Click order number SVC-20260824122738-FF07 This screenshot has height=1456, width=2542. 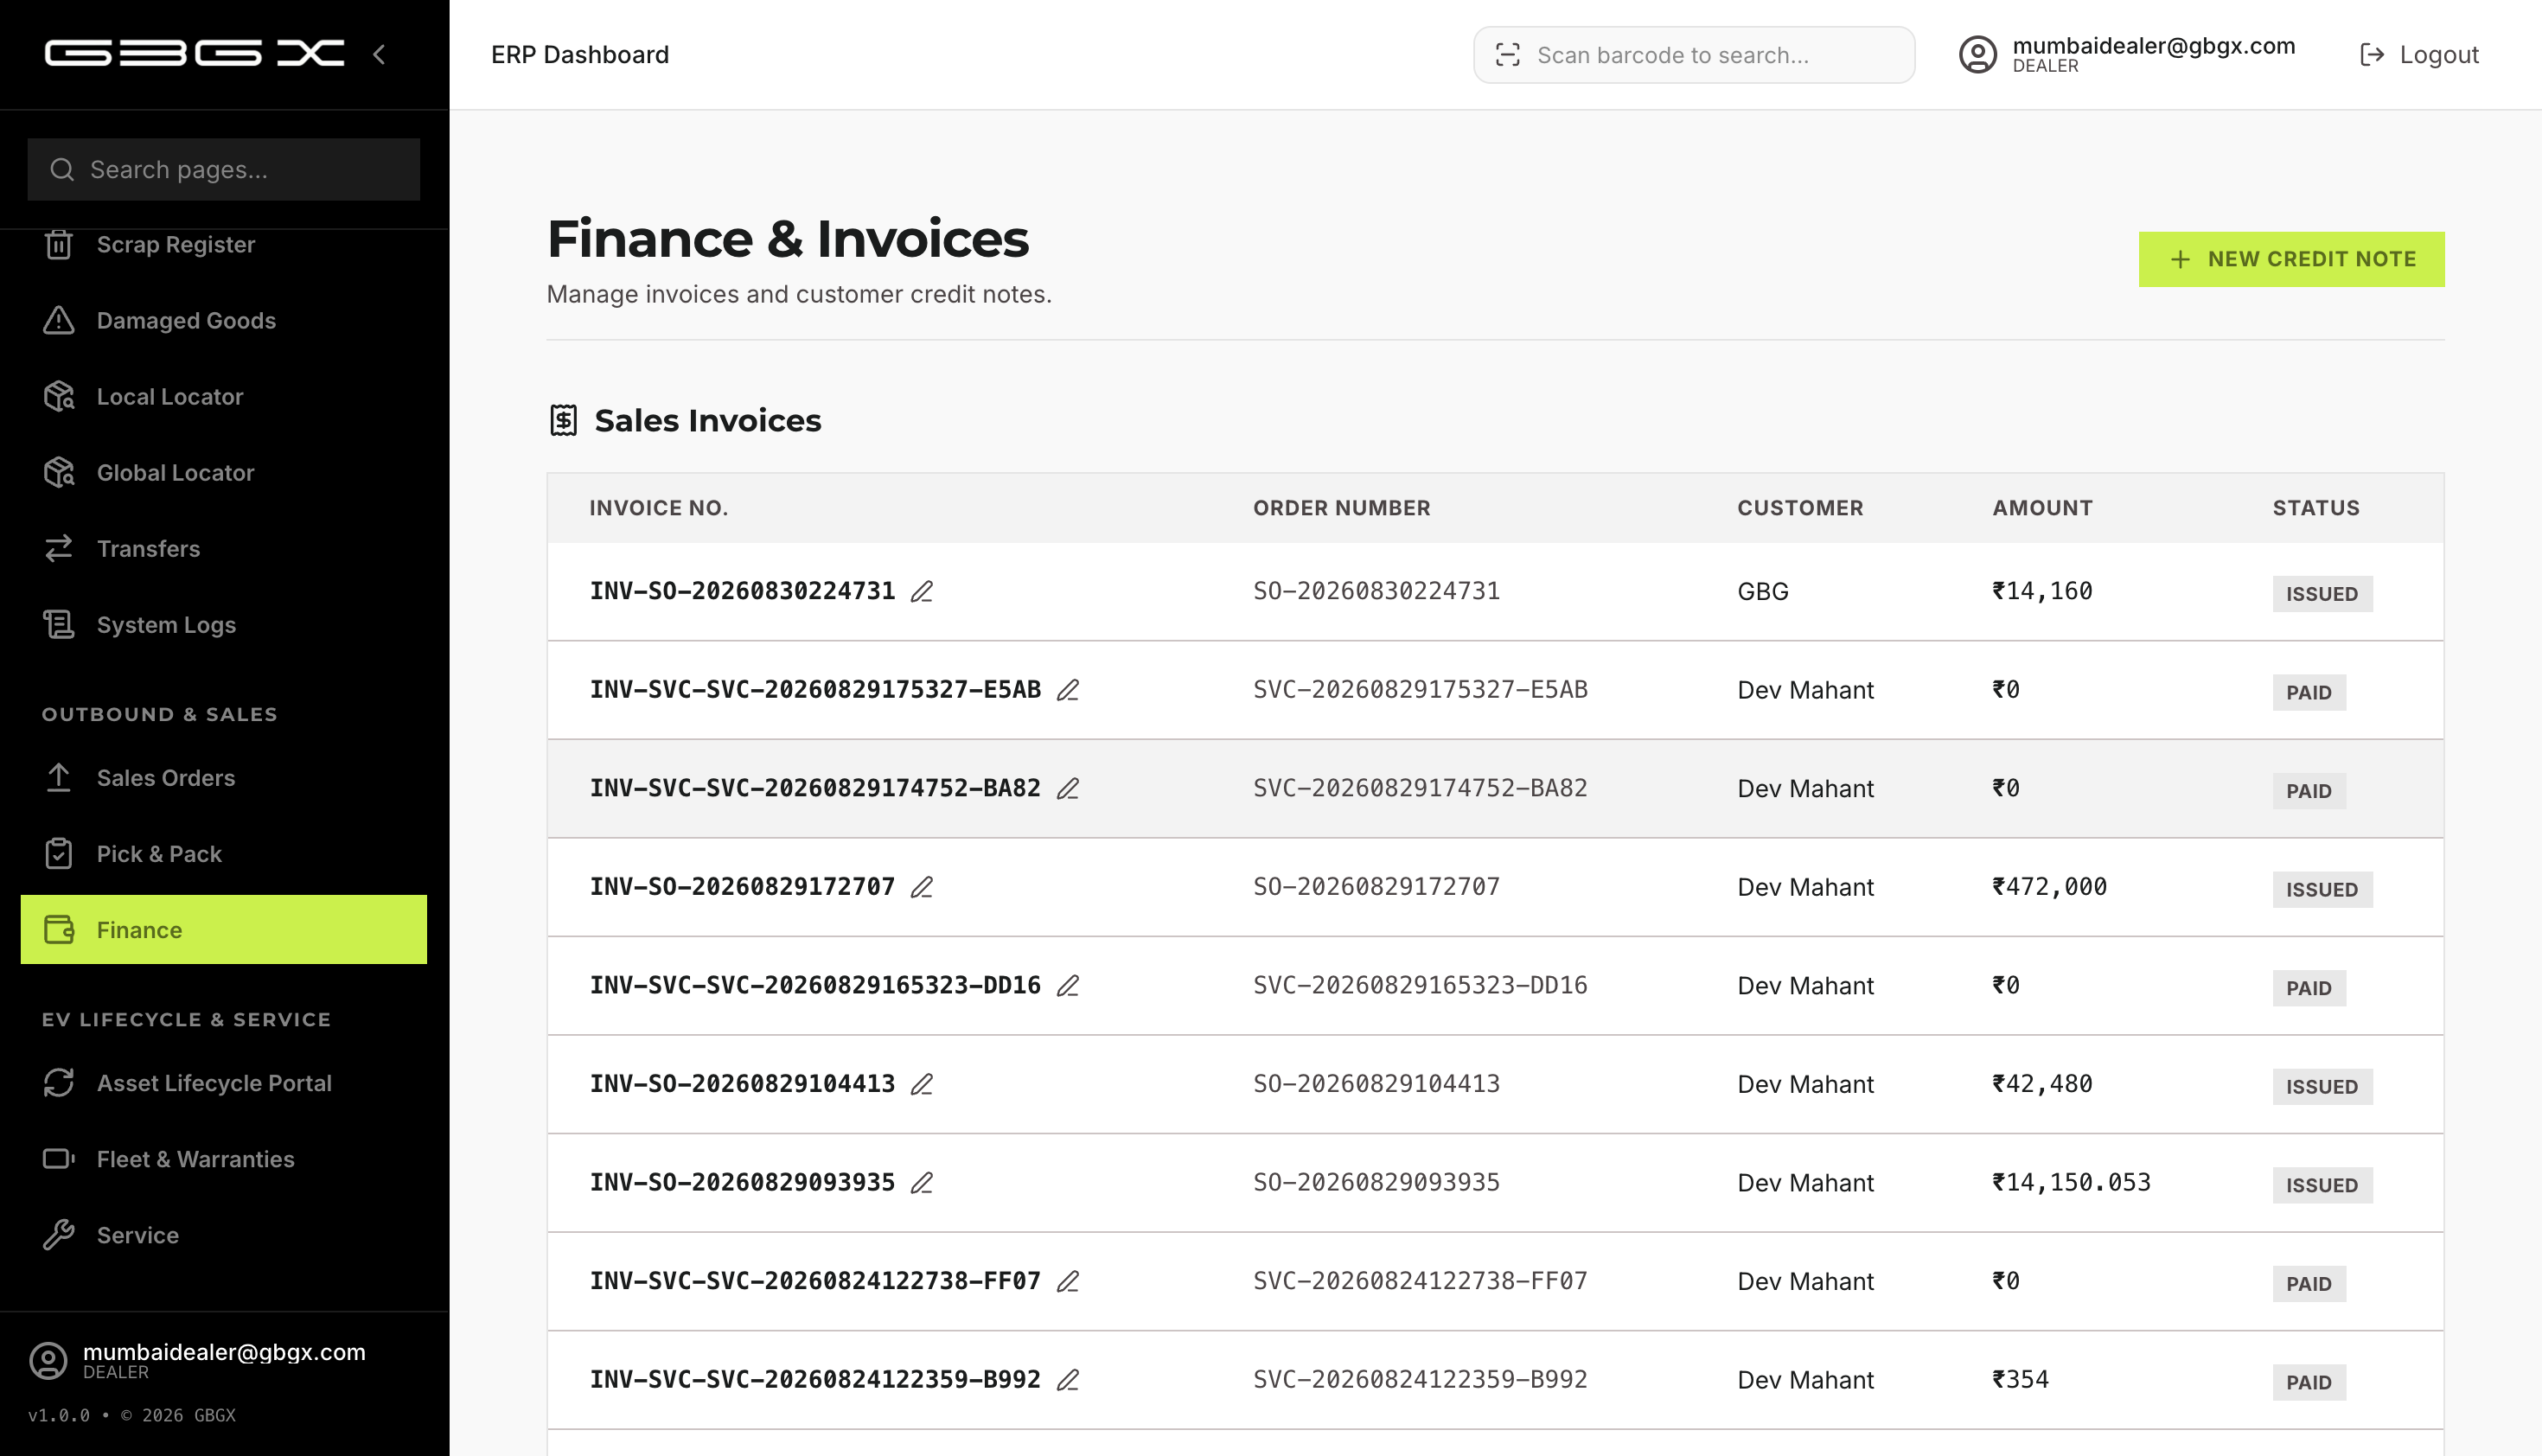click(1420, 1281)
